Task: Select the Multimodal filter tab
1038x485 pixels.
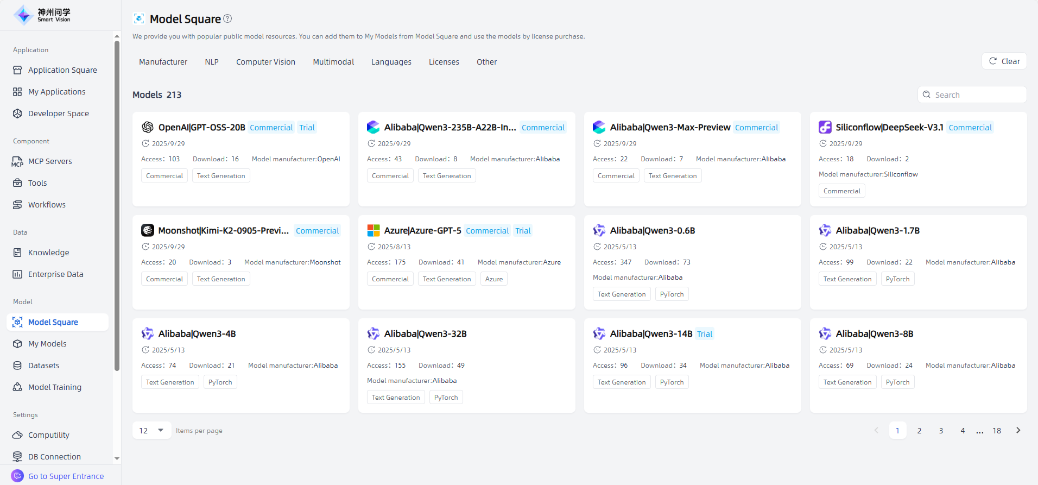Action: point(333,62)
